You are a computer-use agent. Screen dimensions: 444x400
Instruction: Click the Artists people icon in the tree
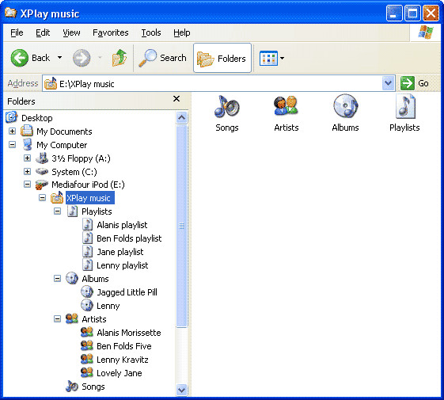pyautogui.click(x=72, y=318)
